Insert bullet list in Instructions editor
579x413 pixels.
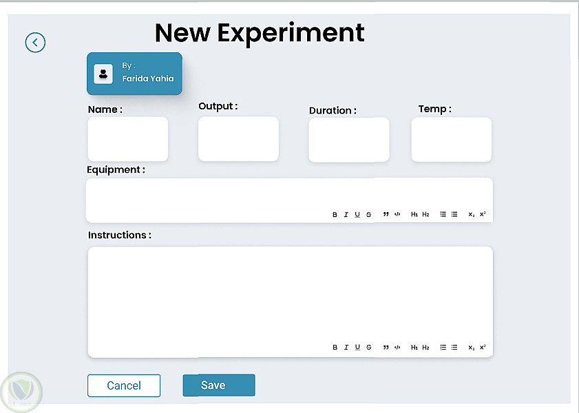click(x=454, y=348)
